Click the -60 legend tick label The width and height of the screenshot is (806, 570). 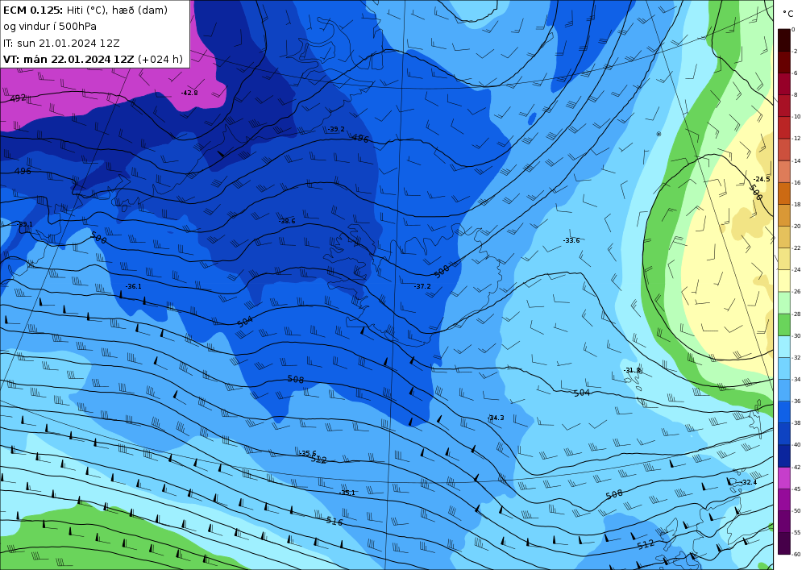(x=796, y=554)
